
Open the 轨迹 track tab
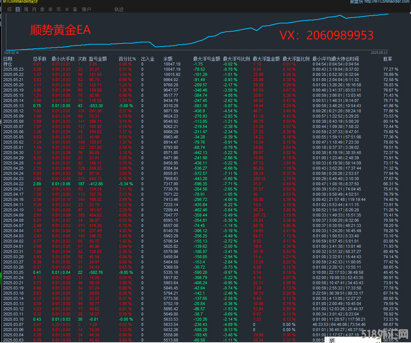pyautogui.click(x=119, y=9)
